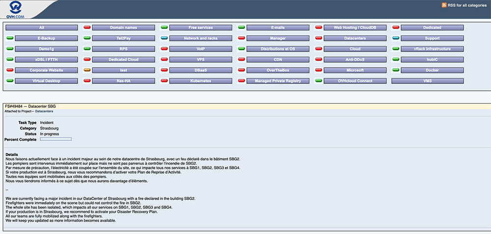Click green status light beside Free services

click(164, 27)
